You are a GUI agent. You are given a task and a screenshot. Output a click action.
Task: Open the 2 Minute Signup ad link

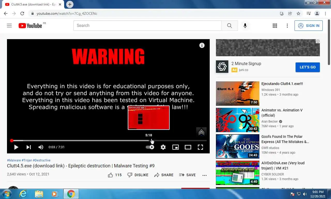tap(246, 63)
